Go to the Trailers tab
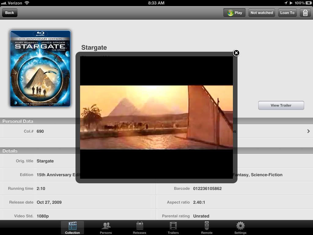313x235 pixels. [173, 228]
